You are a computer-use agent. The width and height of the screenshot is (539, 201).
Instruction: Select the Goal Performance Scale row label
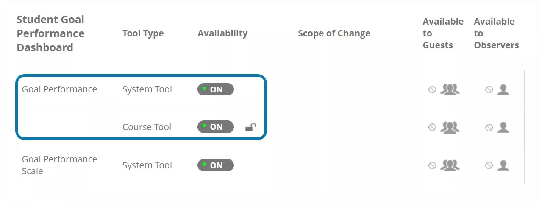(59, 165)
